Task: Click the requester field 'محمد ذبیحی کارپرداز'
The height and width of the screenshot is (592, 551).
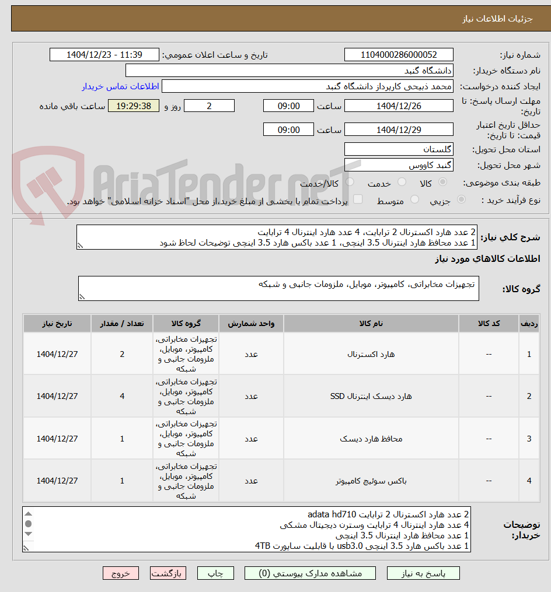Action: (x=307, y=86)
